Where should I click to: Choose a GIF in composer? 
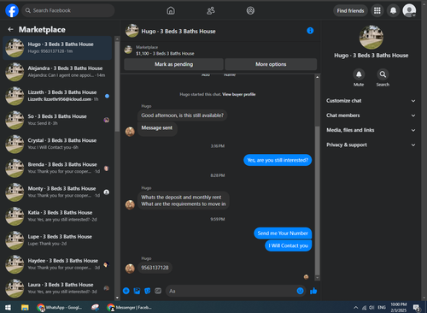click(x=158, y=291)
